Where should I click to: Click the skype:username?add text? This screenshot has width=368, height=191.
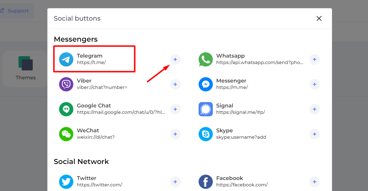tap(241, 137)
